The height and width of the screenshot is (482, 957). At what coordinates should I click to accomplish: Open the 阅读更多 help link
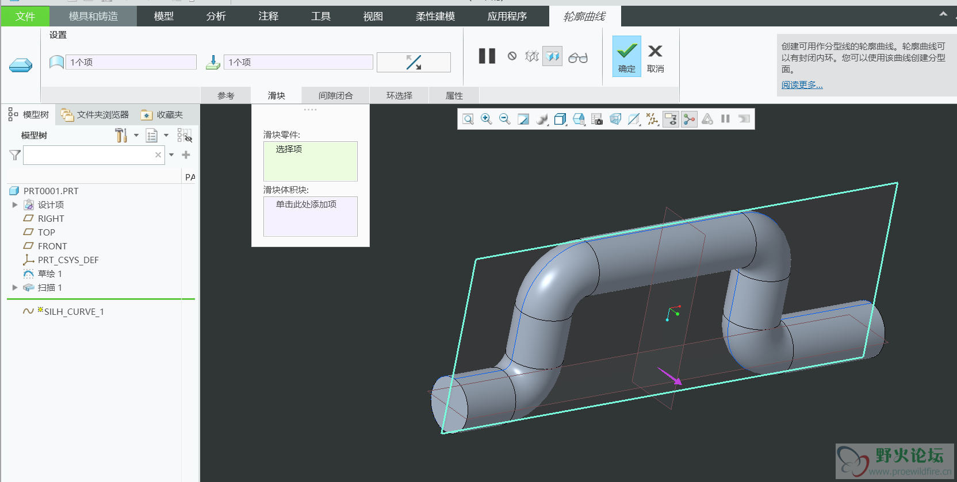point(802,84)
